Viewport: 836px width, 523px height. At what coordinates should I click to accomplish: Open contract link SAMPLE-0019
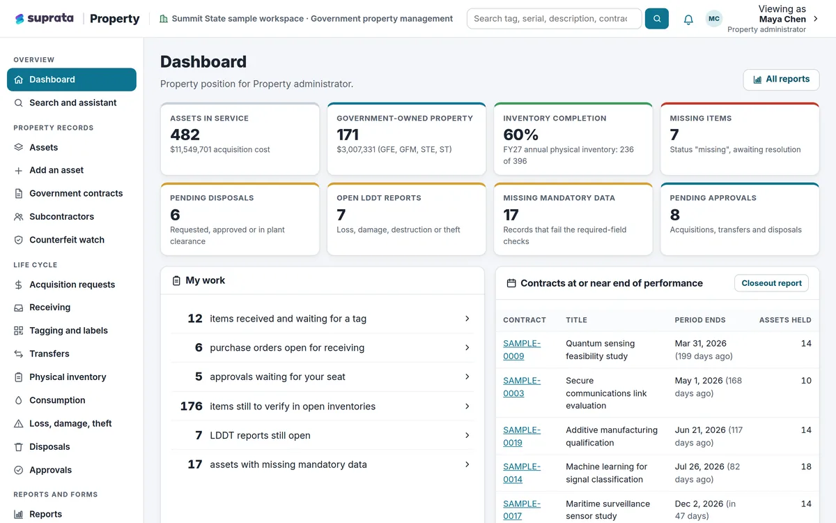[522, 437]
